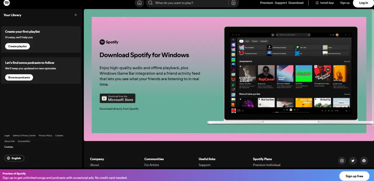374x181 pixels.
Task: Open Spotify's Facebook page icon
Action: click(364, 161)
